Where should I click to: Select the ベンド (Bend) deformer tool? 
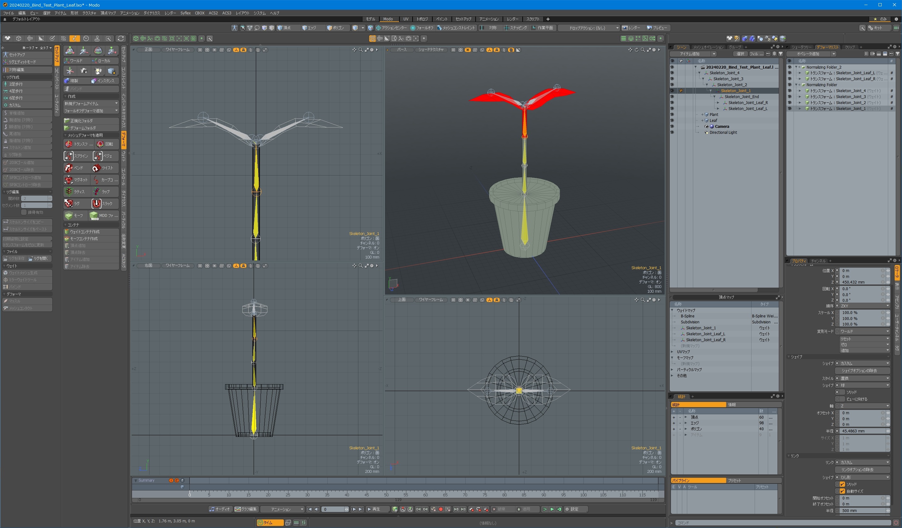(x=77, y=168)
